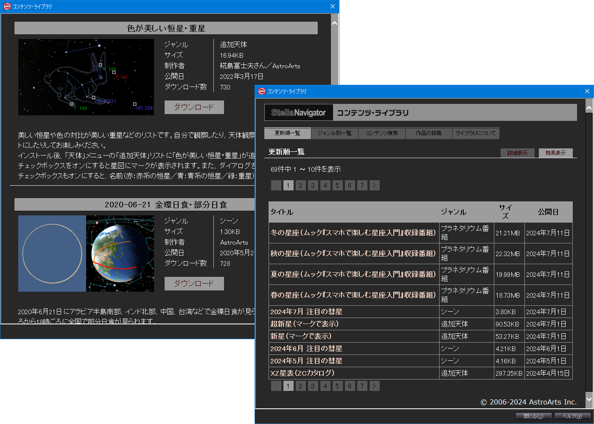Switch to 簡易表示 view

[555, 153]
